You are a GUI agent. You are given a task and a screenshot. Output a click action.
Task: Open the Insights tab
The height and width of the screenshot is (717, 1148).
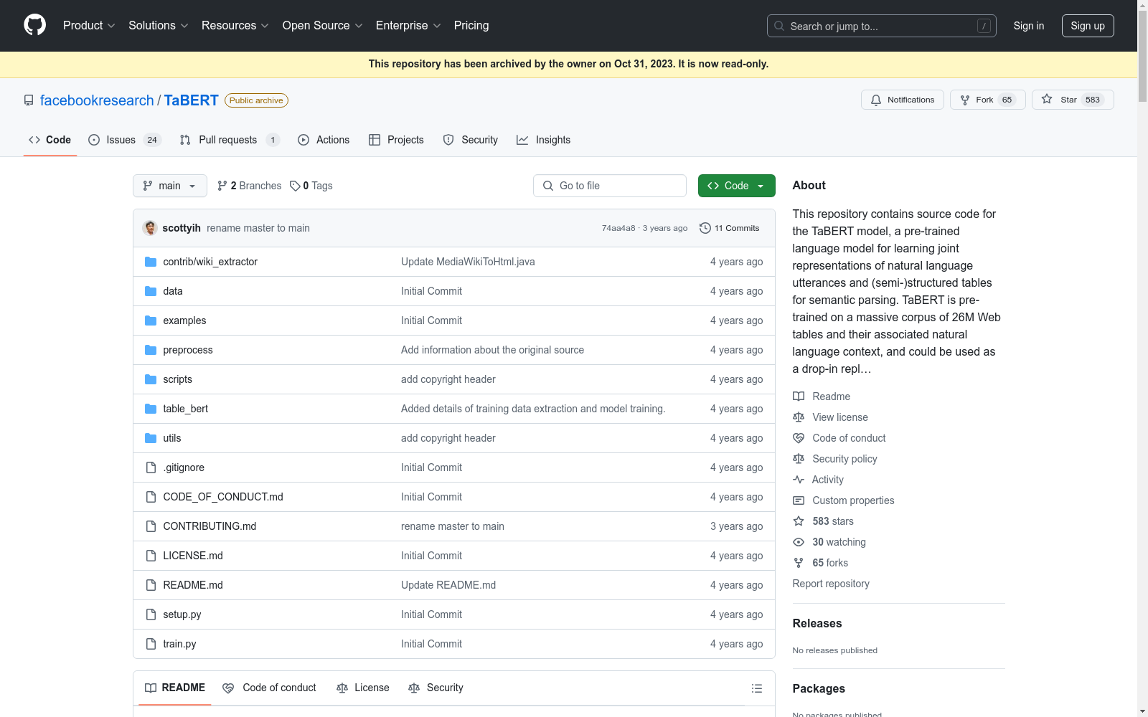tap(544, 140)
